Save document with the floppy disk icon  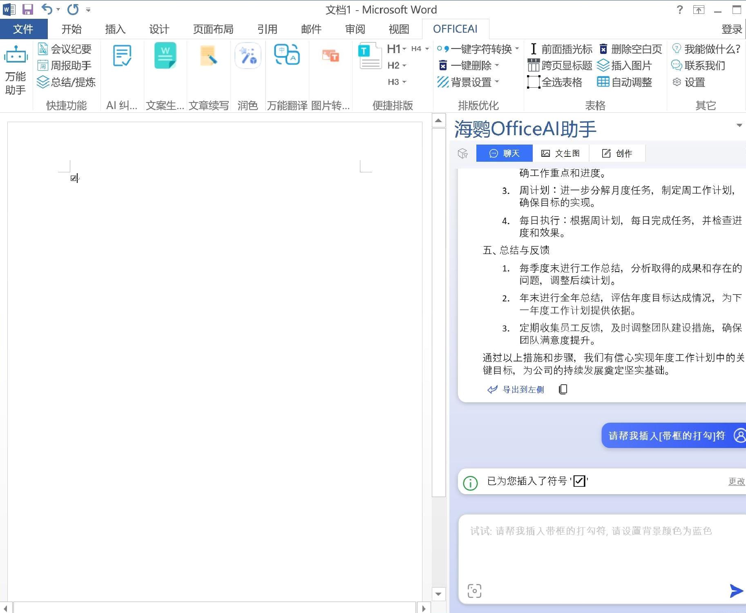tap(28, 9)
